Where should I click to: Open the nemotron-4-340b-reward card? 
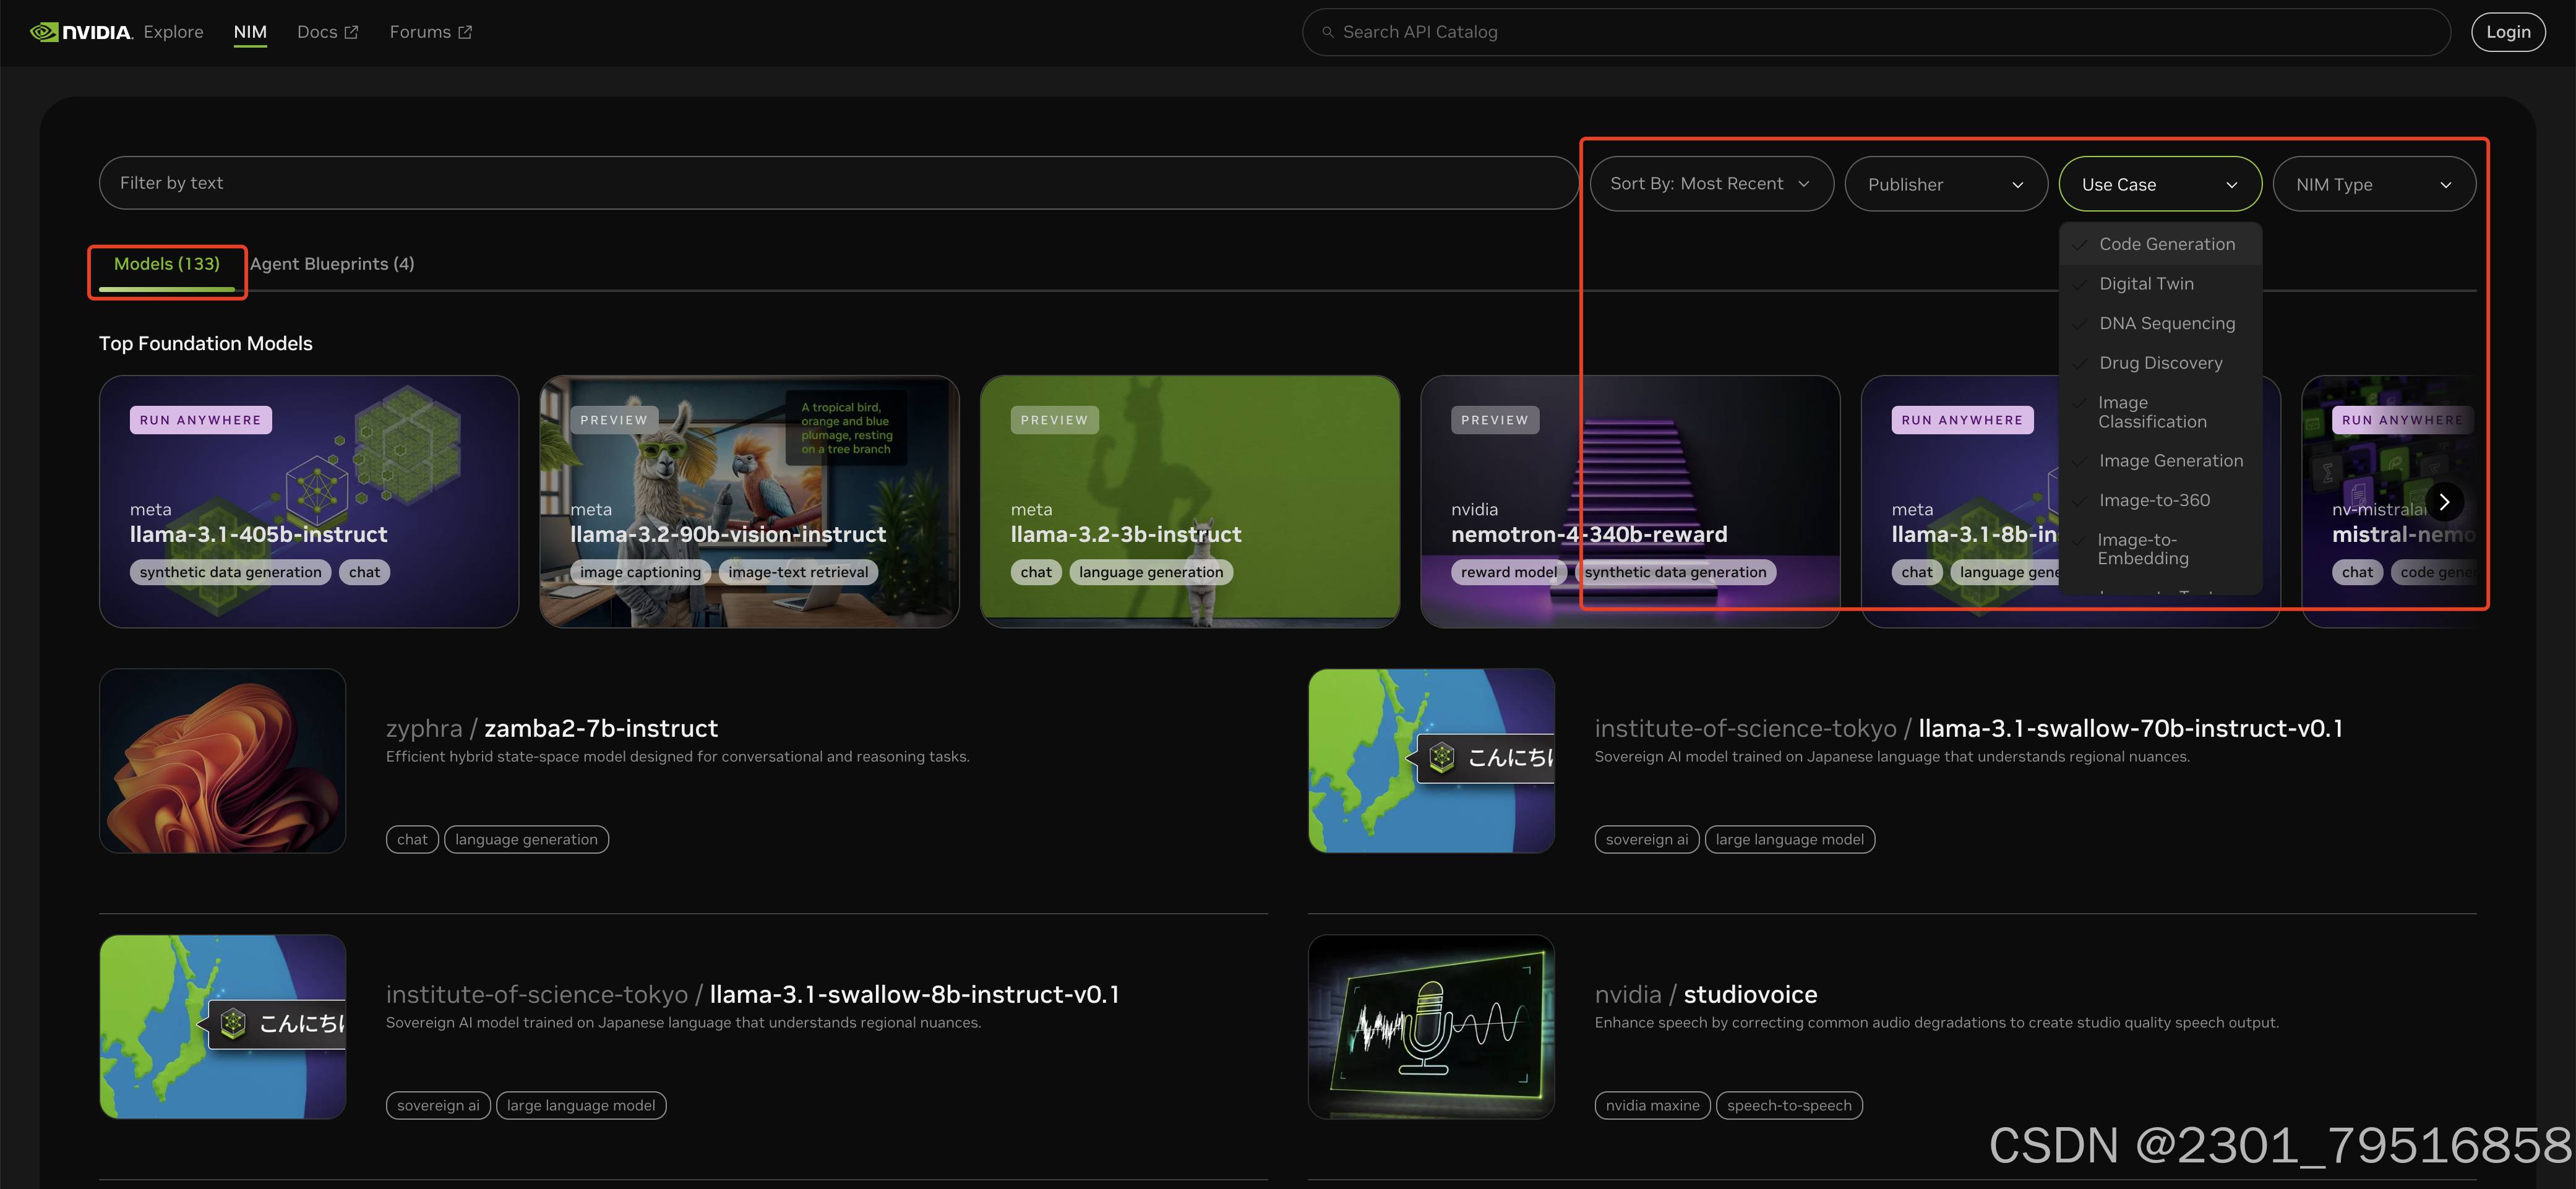coord(1630,501)
